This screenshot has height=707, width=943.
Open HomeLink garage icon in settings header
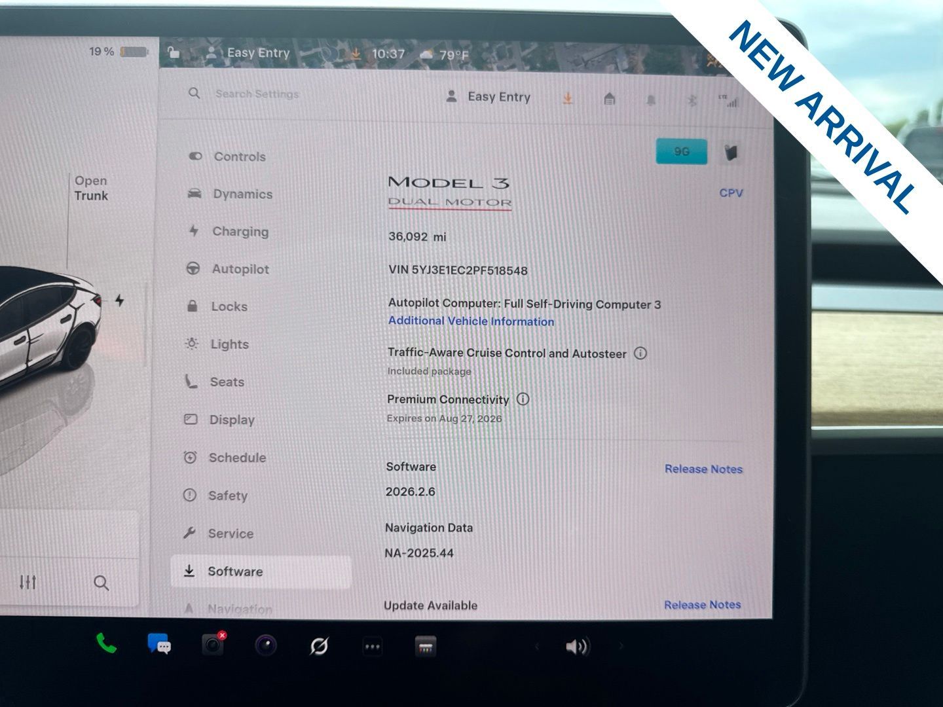tap(609, 99)
